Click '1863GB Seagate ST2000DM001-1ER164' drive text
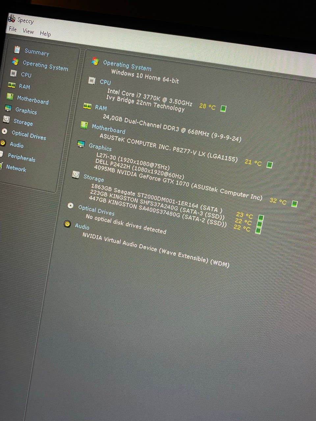 pyautogui.click(x=145, y=196)
